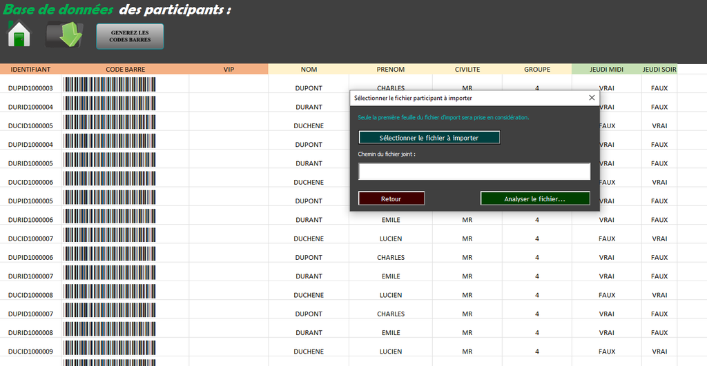Focus the Chemin du fichier joint field

point(474,172)
